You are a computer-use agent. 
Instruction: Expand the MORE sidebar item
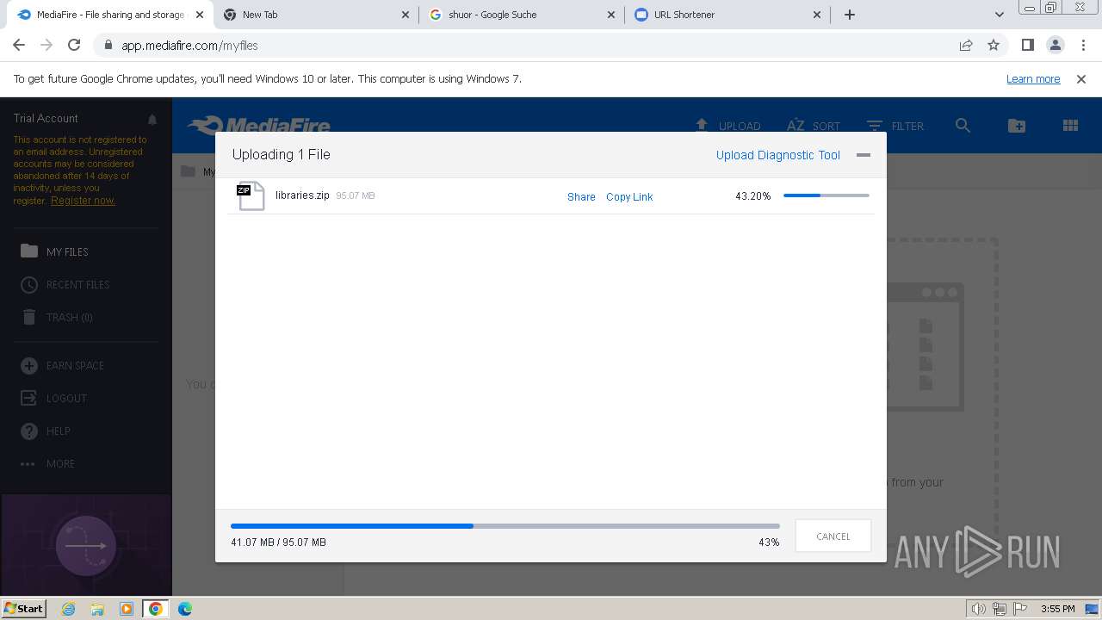pyautogui.click(x=60, y=463)
